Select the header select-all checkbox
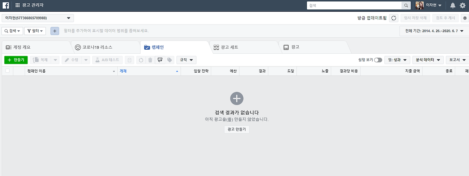Image resolution: width=469 pixels, height=176 pixels. 7,71
